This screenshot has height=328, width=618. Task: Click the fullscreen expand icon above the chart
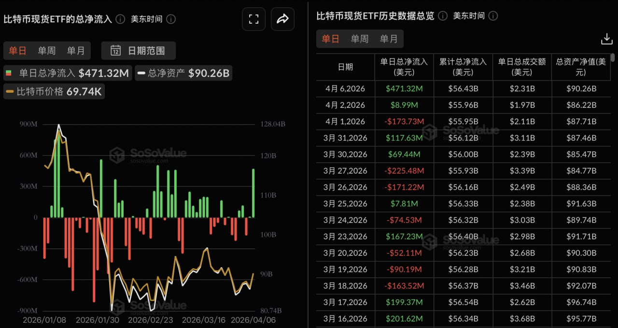click(x=253, y=18)
